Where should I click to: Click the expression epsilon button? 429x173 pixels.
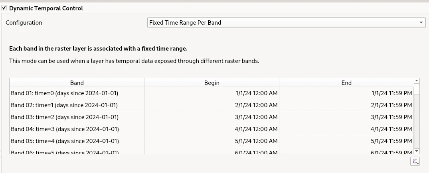click(415, 161)
